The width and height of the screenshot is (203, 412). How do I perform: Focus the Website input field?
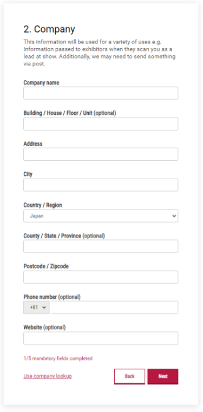(101, 338)
